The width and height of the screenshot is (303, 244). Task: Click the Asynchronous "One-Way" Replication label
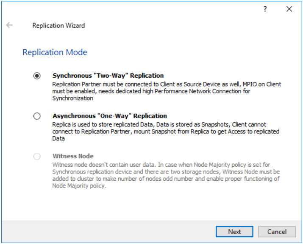(x=110, y=116)
